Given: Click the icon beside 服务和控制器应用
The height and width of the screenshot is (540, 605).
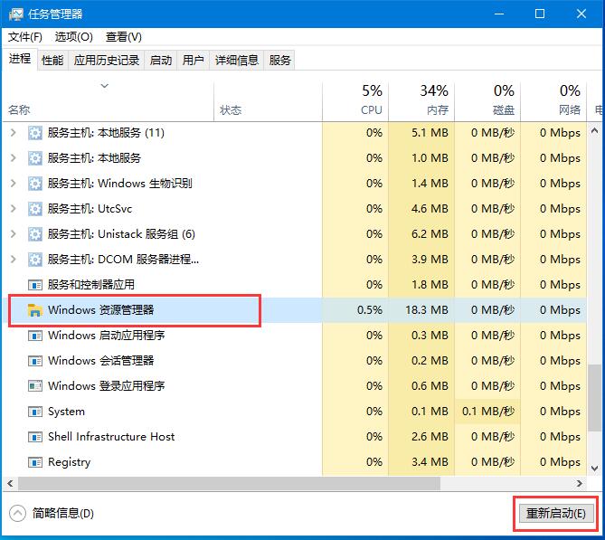Looking at the screenshot, I should 35,285.
